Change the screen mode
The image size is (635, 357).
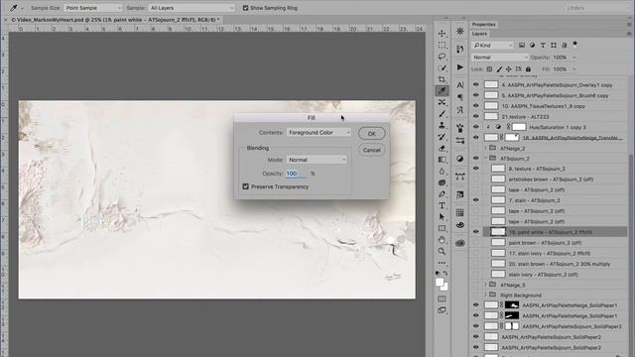(442, 310)
